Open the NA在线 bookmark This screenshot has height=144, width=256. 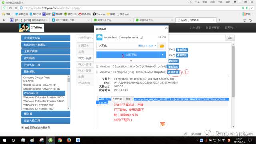point(35,14)
